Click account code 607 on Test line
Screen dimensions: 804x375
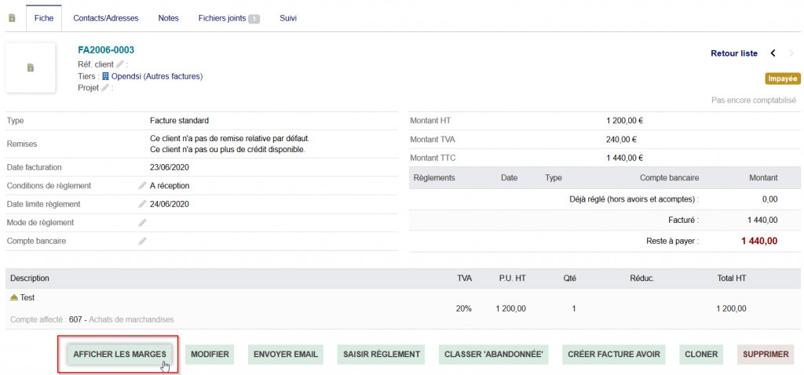(x=75, y=319)
